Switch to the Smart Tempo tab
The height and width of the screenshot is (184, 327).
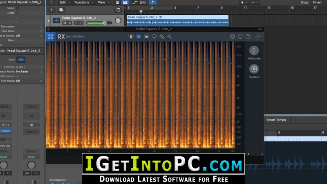pyautogui.click(x=276, y=120)
